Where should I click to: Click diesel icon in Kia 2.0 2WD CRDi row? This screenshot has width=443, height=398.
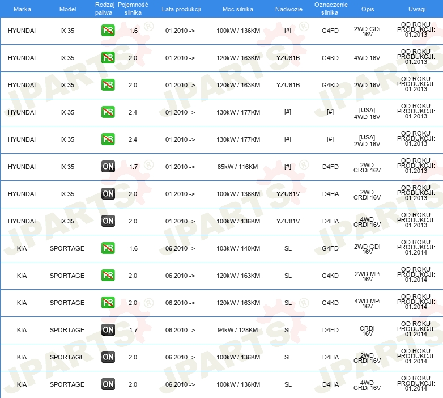(108, 357)
